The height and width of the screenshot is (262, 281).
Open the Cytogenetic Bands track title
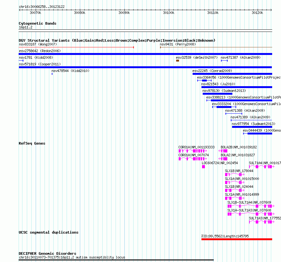(x=38, y=23)
